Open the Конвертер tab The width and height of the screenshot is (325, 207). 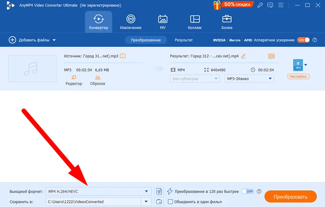coord(98,22)
